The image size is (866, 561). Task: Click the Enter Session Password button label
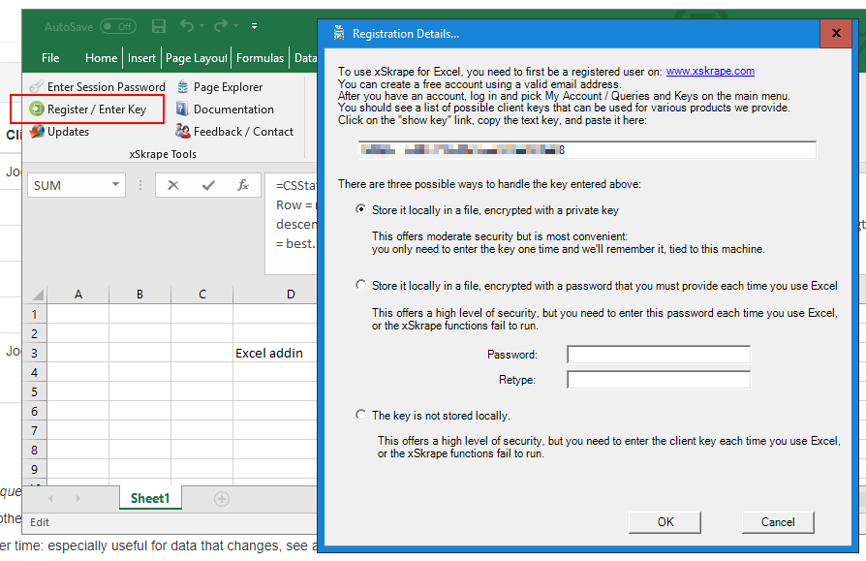pyautogui.click(x=106, y=87)
